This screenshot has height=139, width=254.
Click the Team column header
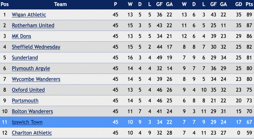point(60,4)
